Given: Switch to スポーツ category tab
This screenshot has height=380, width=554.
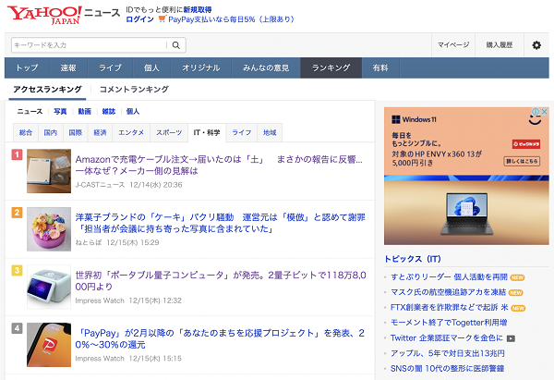Looking at the screenshot, I should pyautogui.click(x=169, y=133).
